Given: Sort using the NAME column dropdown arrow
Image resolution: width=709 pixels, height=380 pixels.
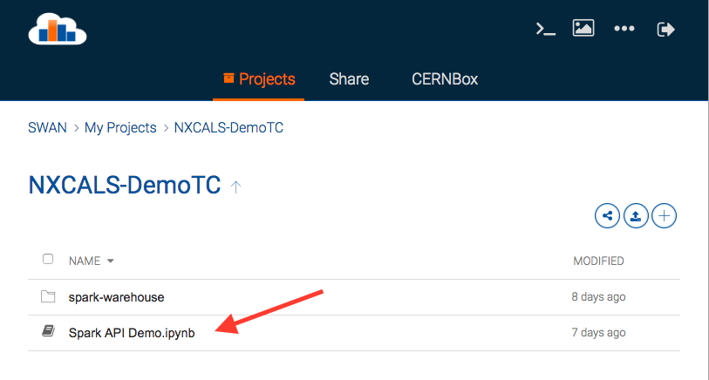Looking at the screenshot, I should coord(111,261).
